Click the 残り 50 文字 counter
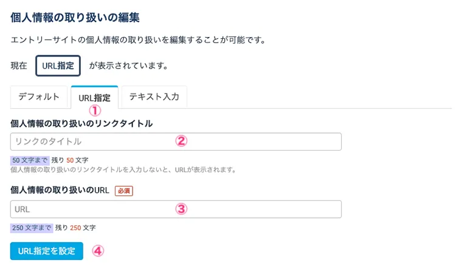 coord(69,160)
